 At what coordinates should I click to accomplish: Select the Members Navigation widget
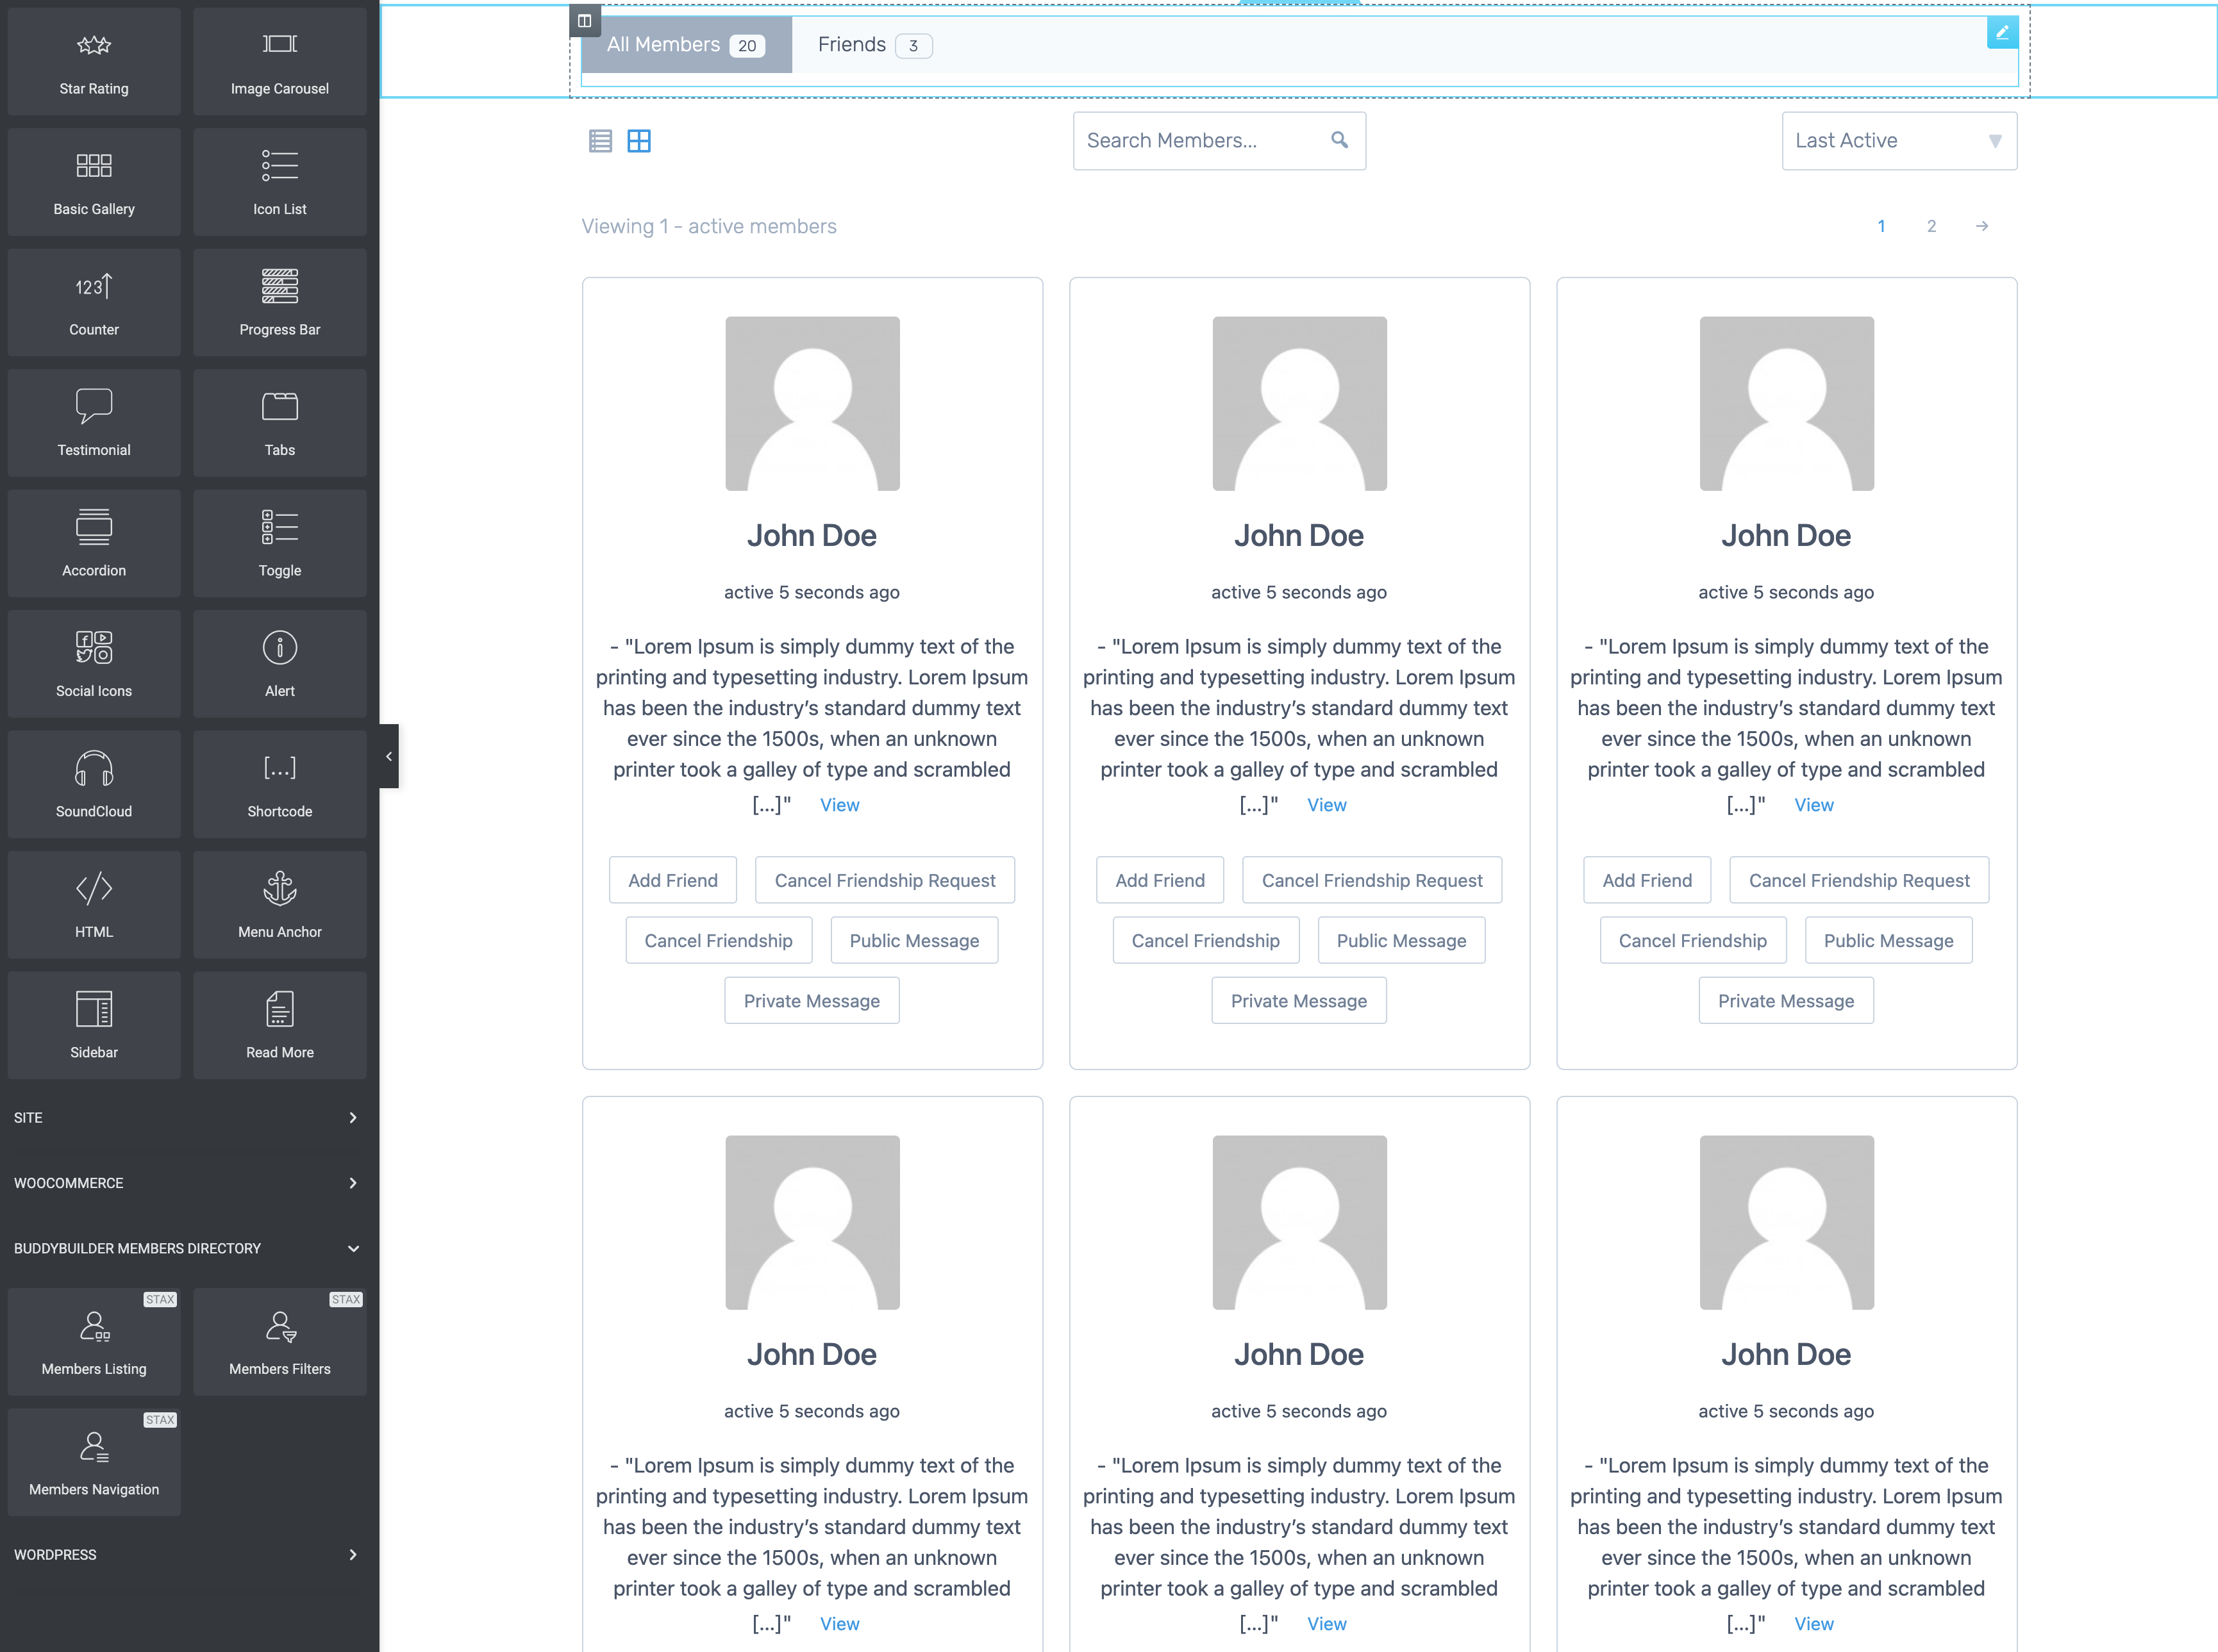click(x=93, y=1461)
